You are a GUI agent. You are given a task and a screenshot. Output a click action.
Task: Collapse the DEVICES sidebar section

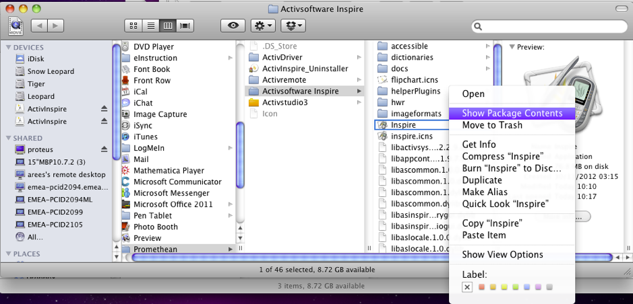(x=9, y=48)
